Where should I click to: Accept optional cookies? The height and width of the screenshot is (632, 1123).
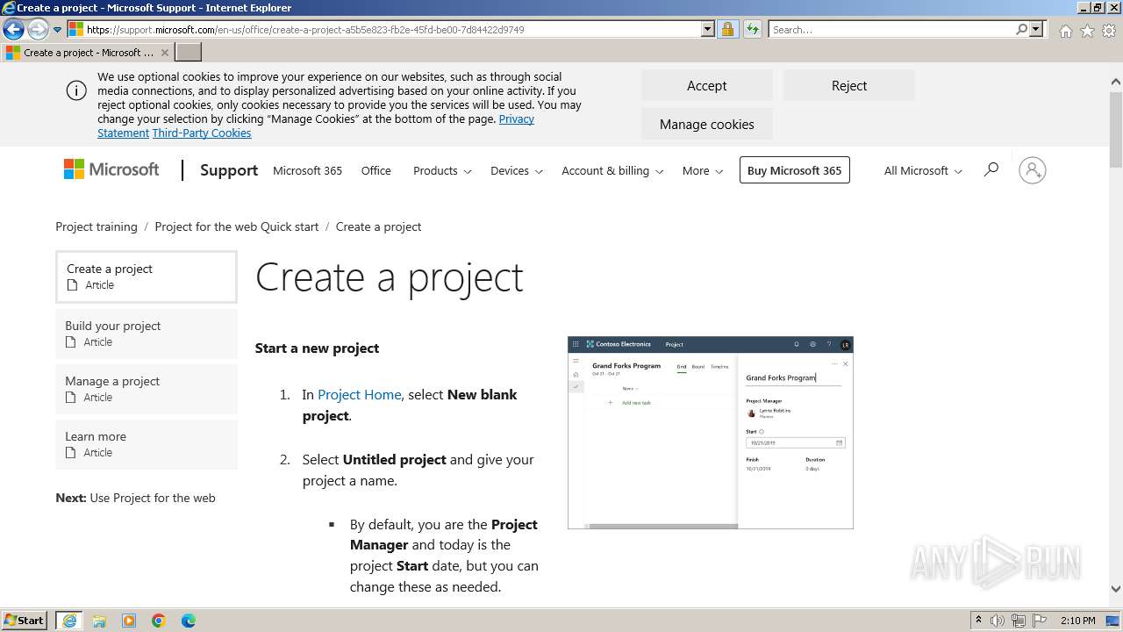(x=706, y=85)
